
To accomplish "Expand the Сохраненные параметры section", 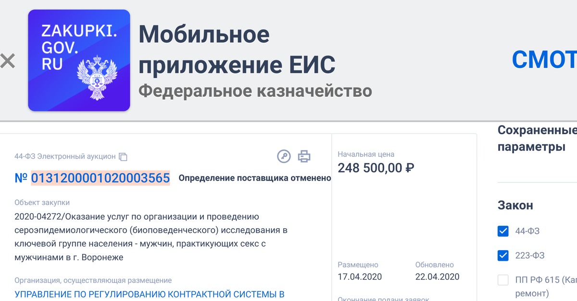I will point(537,139).
